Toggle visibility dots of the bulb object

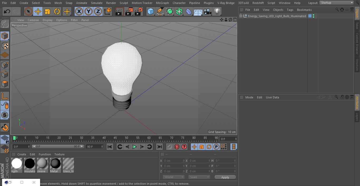pyautogui.click(x=313, y=16)
